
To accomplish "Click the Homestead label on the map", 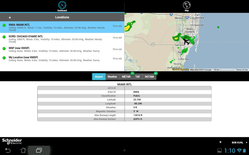I will pos(173,68).
